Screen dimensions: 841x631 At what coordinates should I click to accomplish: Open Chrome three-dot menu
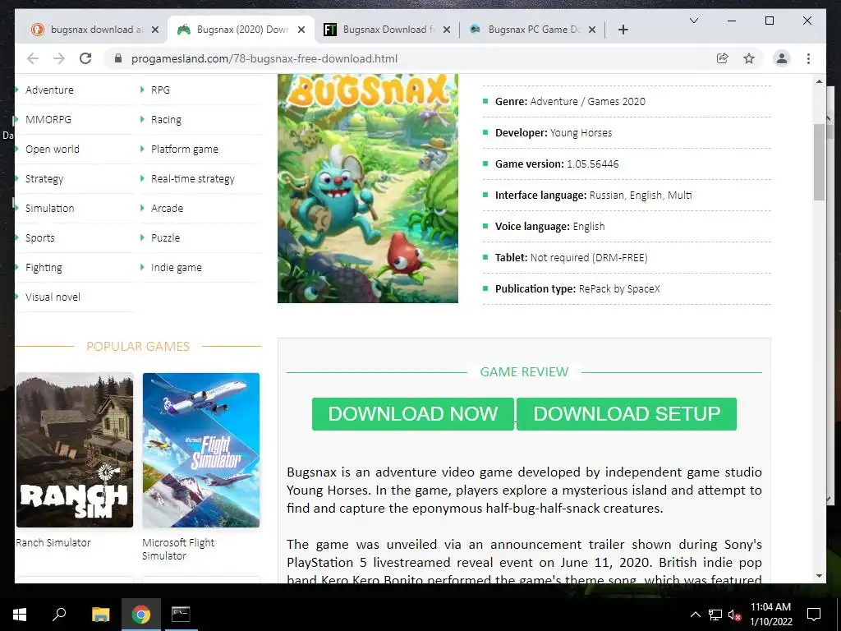click(808, 58)
